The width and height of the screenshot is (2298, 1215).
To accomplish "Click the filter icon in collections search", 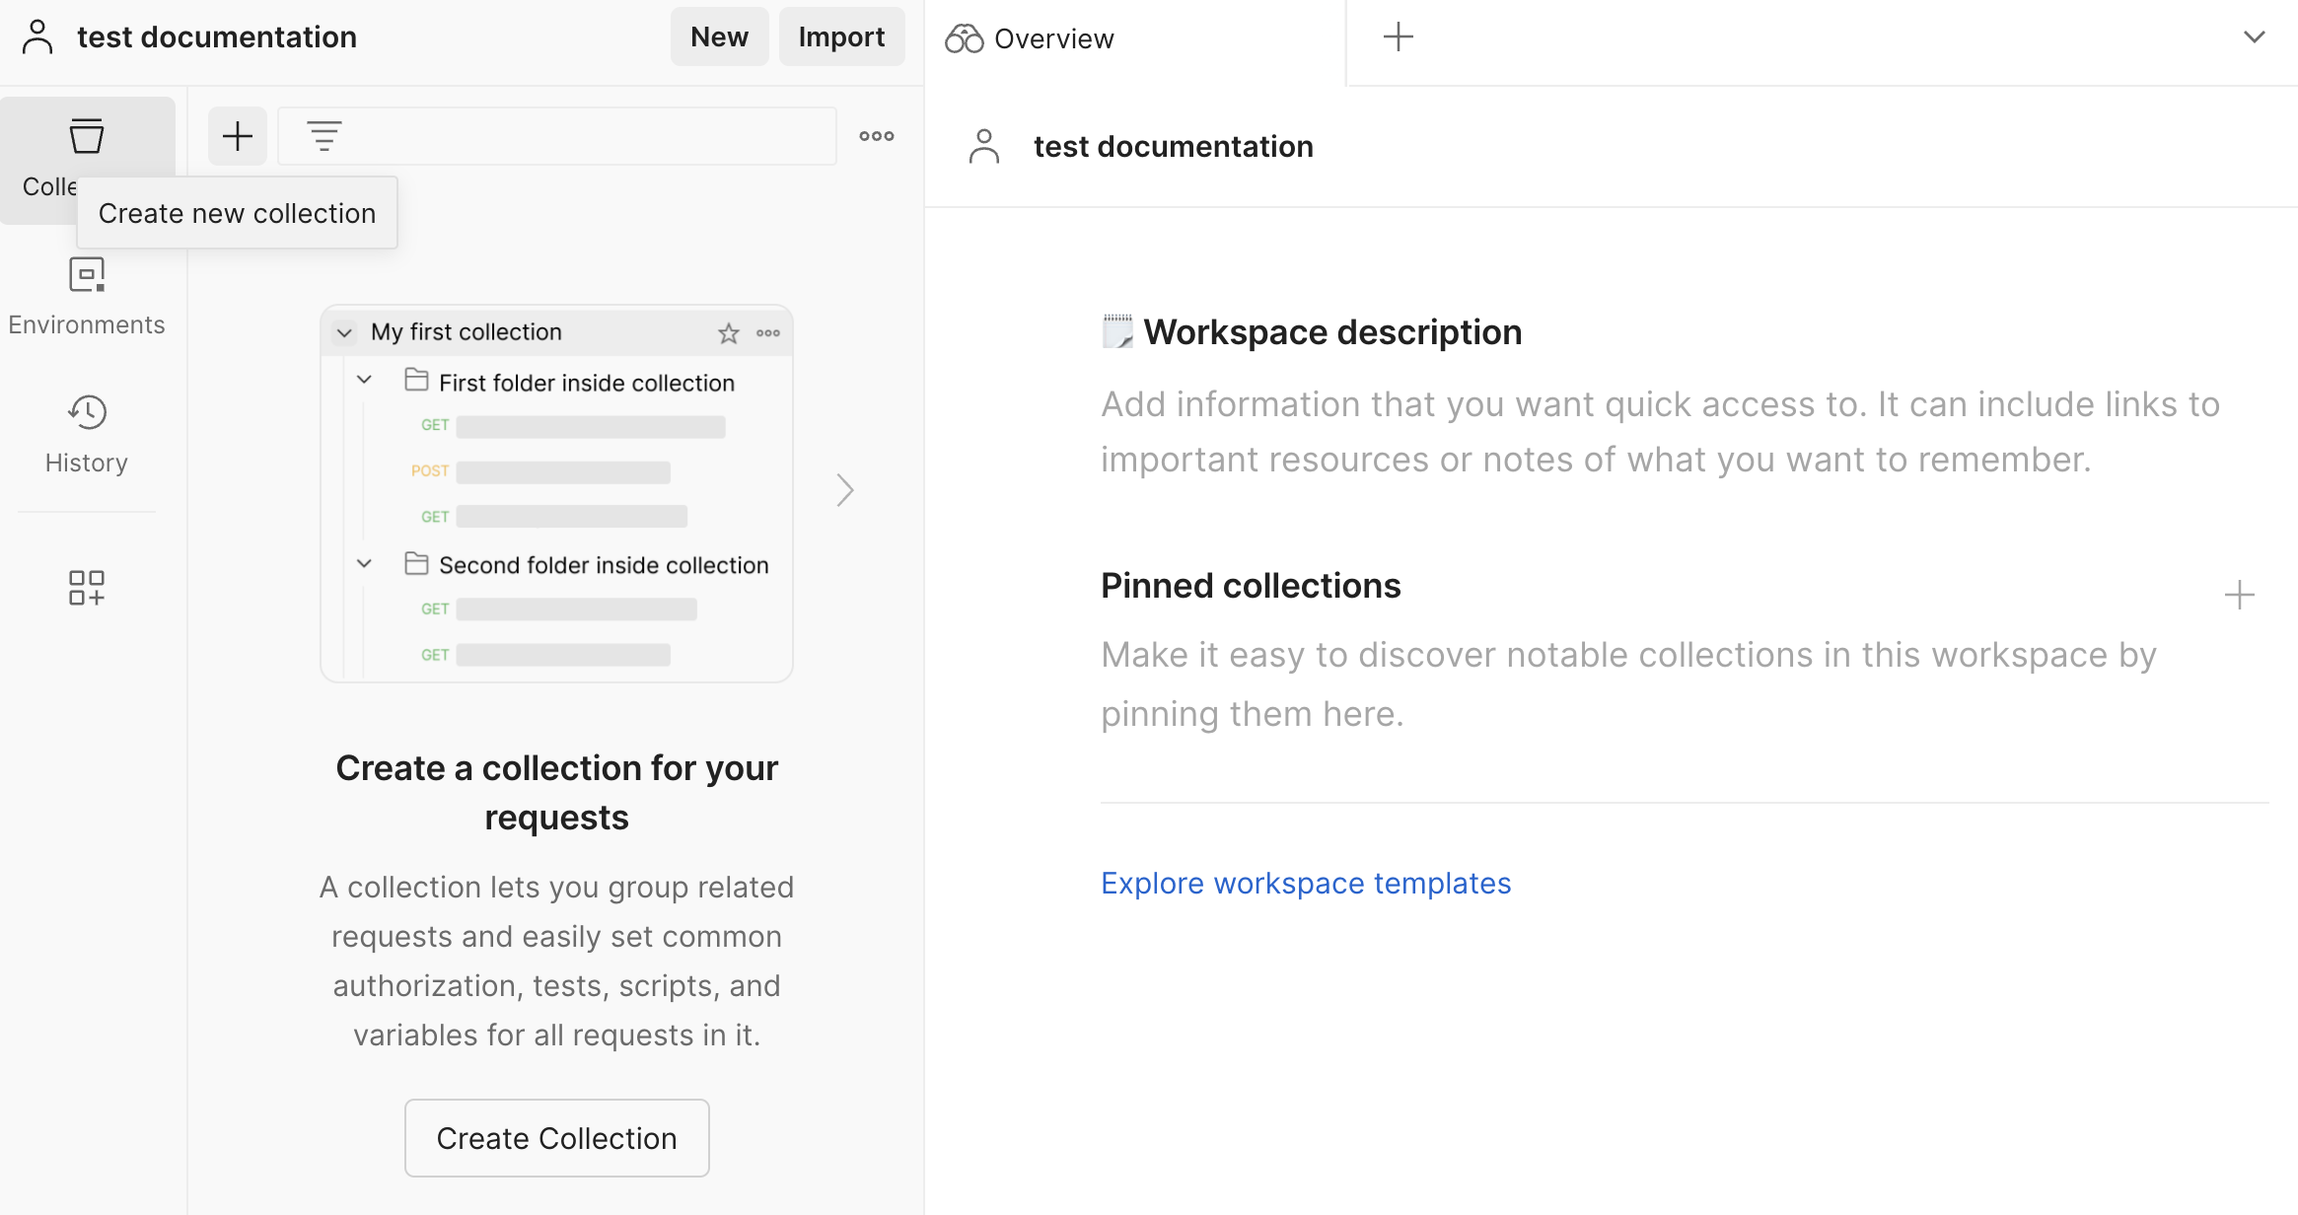I will coord(323,136).
